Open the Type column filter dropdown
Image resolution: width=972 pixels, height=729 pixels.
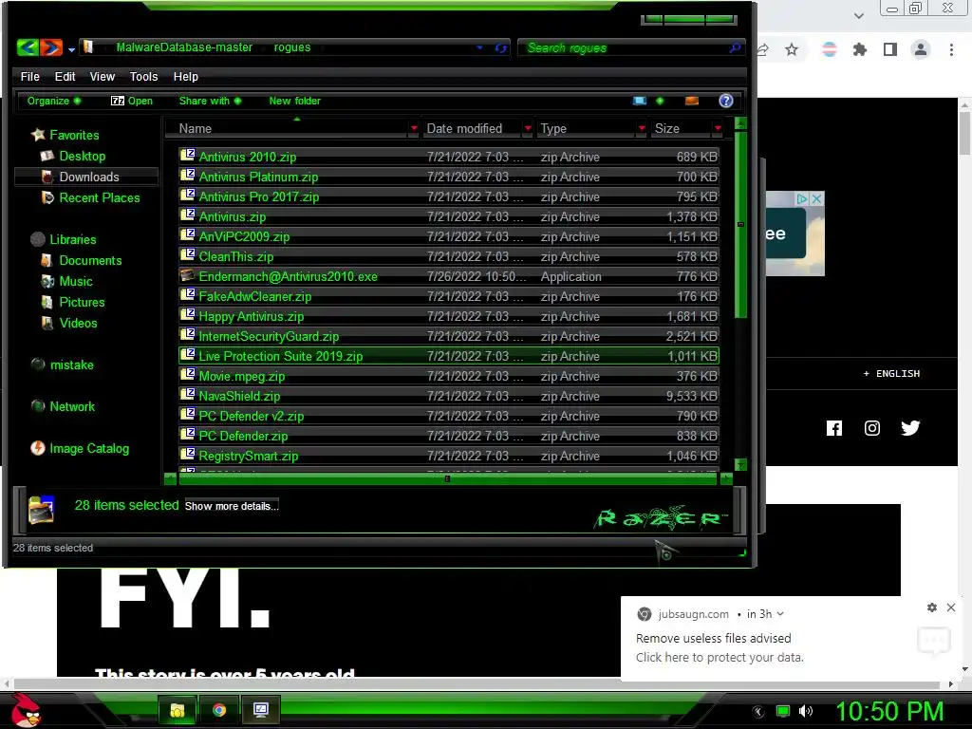pyautogui.click(x=642, y=128)
